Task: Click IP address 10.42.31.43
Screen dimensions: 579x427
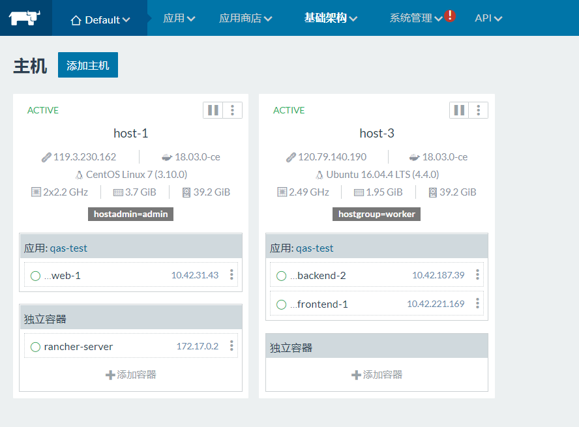Action: click(195, 275)
